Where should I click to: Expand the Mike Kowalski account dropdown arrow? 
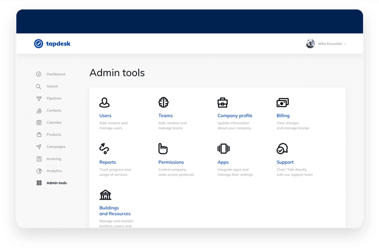point(345,44)
